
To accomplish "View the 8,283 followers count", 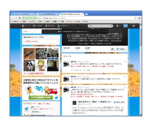I will pos(88,49).
